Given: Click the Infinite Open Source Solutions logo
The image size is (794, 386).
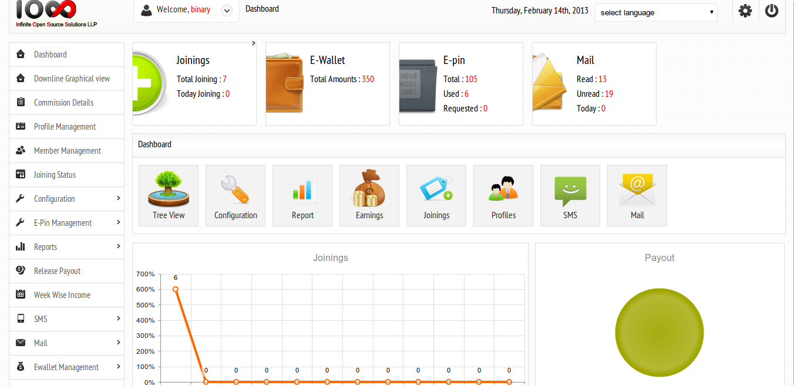Looking at the screenshot, I should pos(56,13).
